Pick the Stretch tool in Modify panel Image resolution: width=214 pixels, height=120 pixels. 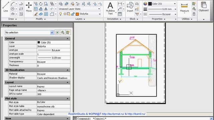click(46, 4)
